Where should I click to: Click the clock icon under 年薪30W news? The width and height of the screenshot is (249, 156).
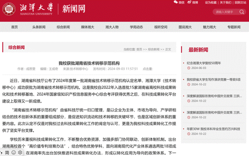tap(189, 134)
